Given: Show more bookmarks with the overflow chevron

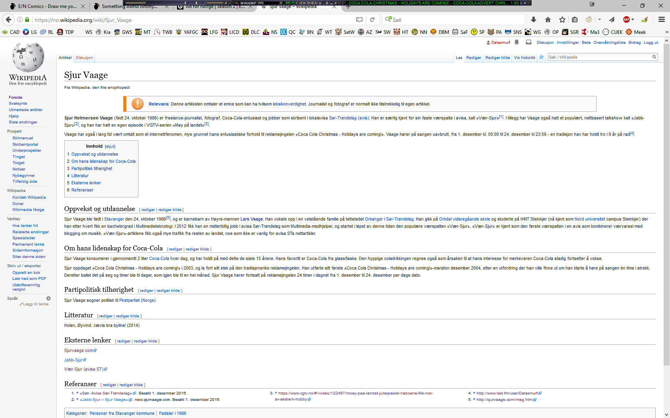Looking at the screenshot, I should [x=666, y=32].
